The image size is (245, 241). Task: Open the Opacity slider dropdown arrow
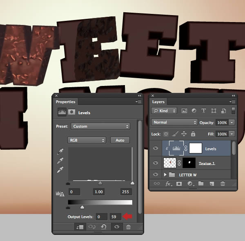232,122
